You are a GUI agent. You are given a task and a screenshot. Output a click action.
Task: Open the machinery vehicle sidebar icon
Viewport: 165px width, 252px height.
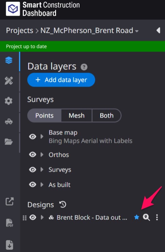(x=9, y=121)
